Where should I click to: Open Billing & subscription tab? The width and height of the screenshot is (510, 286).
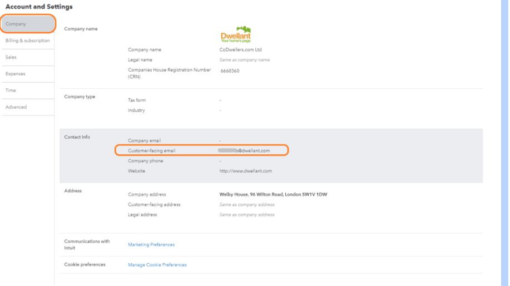[28, 41]
